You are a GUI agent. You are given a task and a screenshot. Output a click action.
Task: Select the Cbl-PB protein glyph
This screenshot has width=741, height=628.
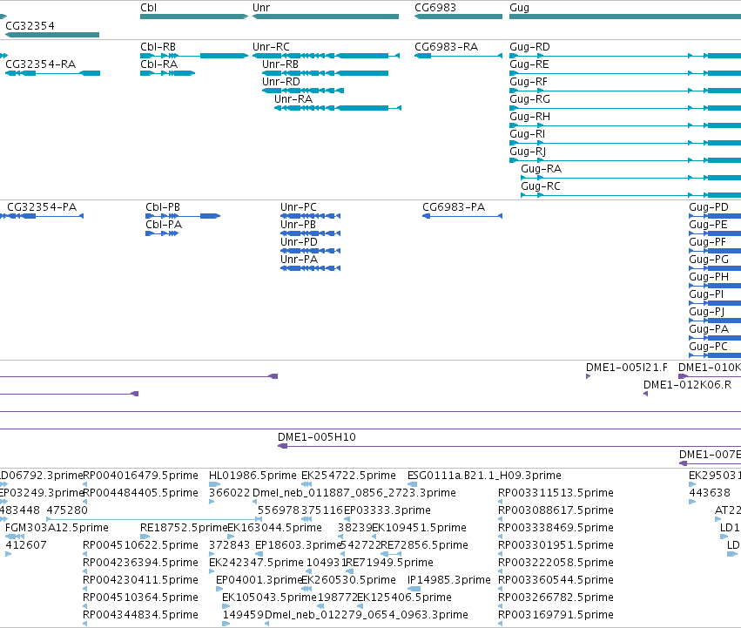(183, 216)
